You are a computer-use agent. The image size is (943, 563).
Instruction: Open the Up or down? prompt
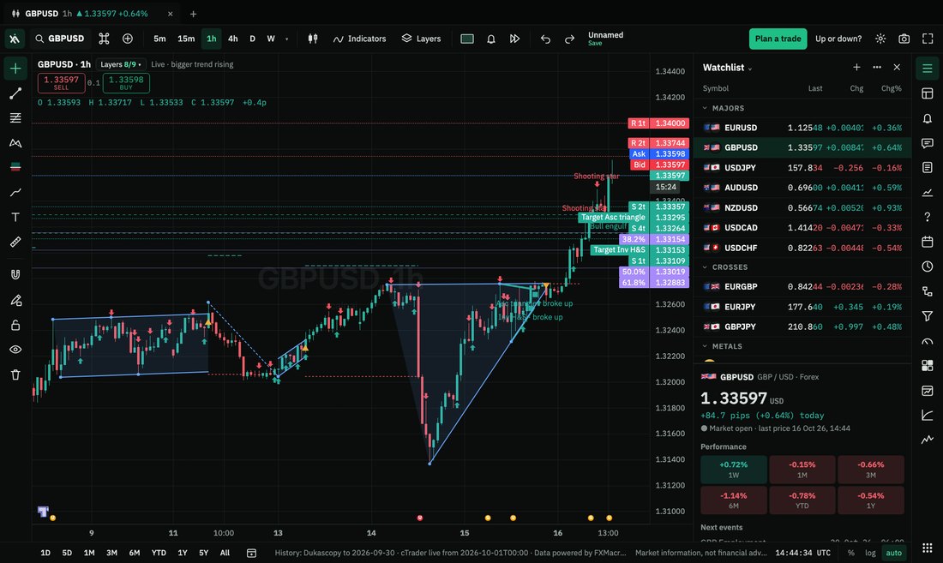click(838, 39)
